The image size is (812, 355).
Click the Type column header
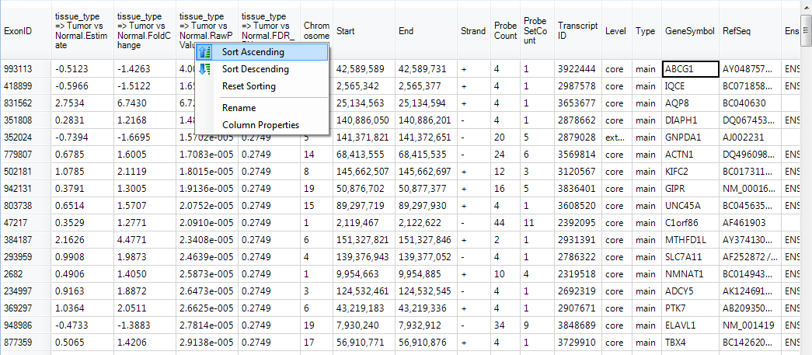(x=646, y=31)
